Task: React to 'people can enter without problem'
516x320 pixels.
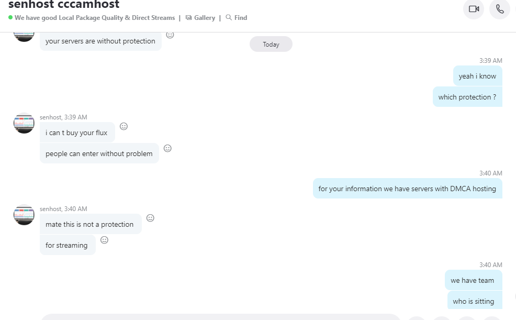Action: pyautogui.click(x=167, y=148)
